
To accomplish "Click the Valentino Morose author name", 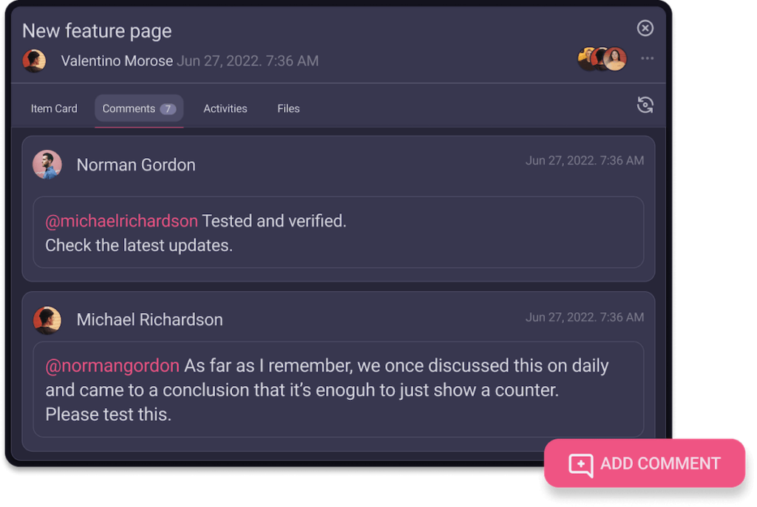I will pyautogui.click(x=117, y=61).
